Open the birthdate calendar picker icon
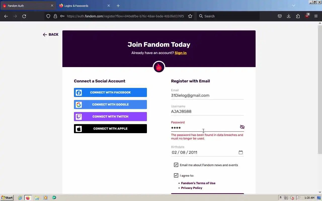The width and height of the screenshot is (322, 201). pyautogui.click(x=241, y=152)
